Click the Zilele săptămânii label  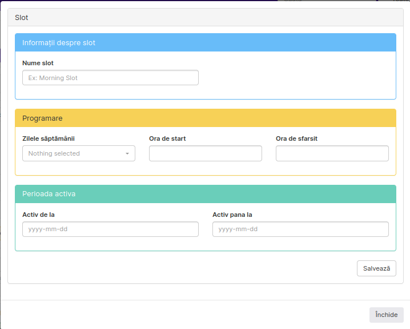[x=49, y=138]
